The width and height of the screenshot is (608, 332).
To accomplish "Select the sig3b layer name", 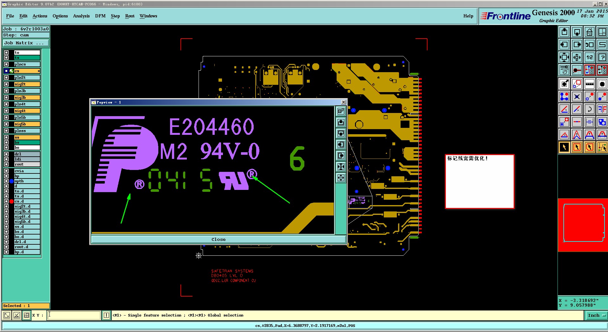I will pos(27,97).
